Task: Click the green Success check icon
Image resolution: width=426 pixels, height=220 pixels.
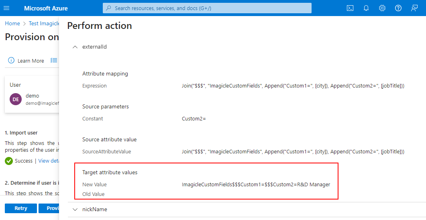Action: coord(9,161)
